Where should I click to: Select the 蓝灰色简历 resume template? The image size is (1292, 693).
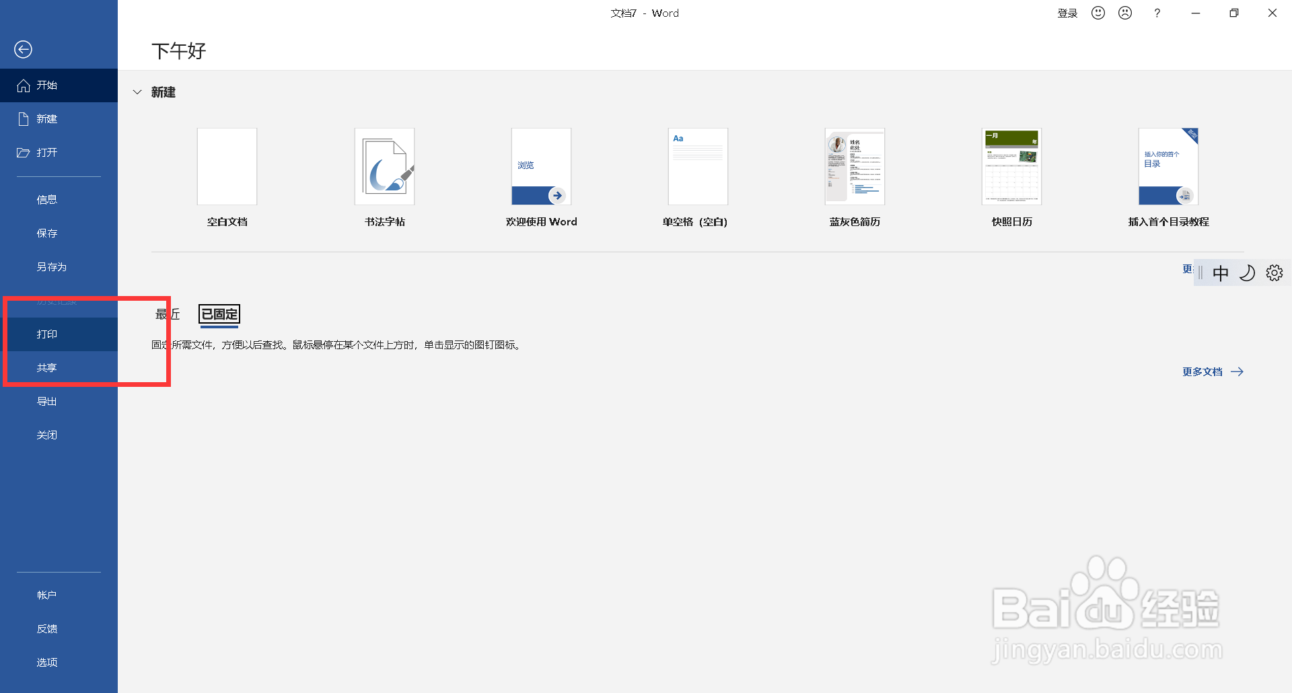(855, 178)
